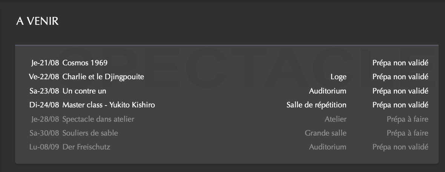This screenshot has width=445, height=172.
Task: Click Auditorium for Der Freischutz
Action: pos(327,147)
